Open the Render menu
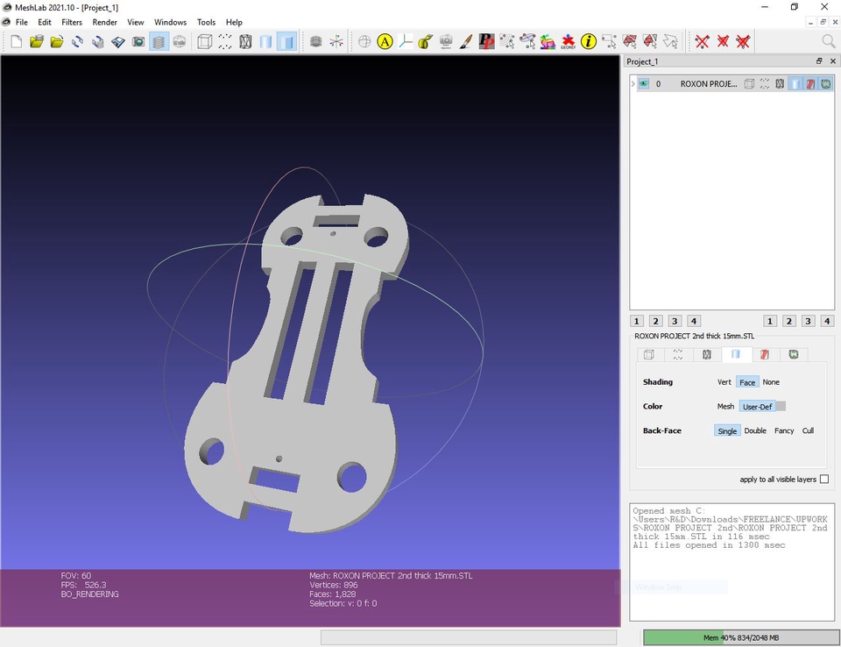This screenshot has width=841, height=647. click(x=104, y=22)
